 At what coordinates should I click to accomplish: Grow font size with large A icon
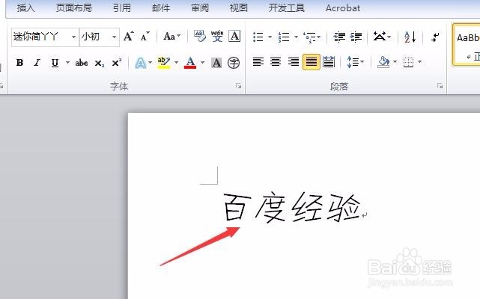coord(129,37)
